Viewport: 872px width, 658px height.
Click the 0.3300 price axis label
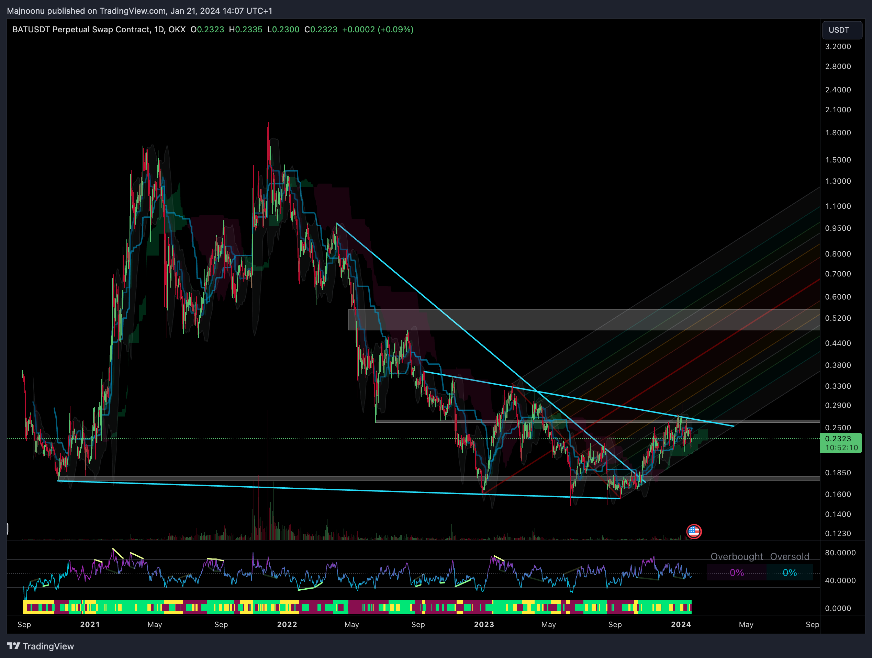[838, 386]
